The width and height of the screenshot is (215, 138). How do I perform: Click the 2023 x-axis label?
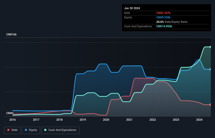coord(176,120)
